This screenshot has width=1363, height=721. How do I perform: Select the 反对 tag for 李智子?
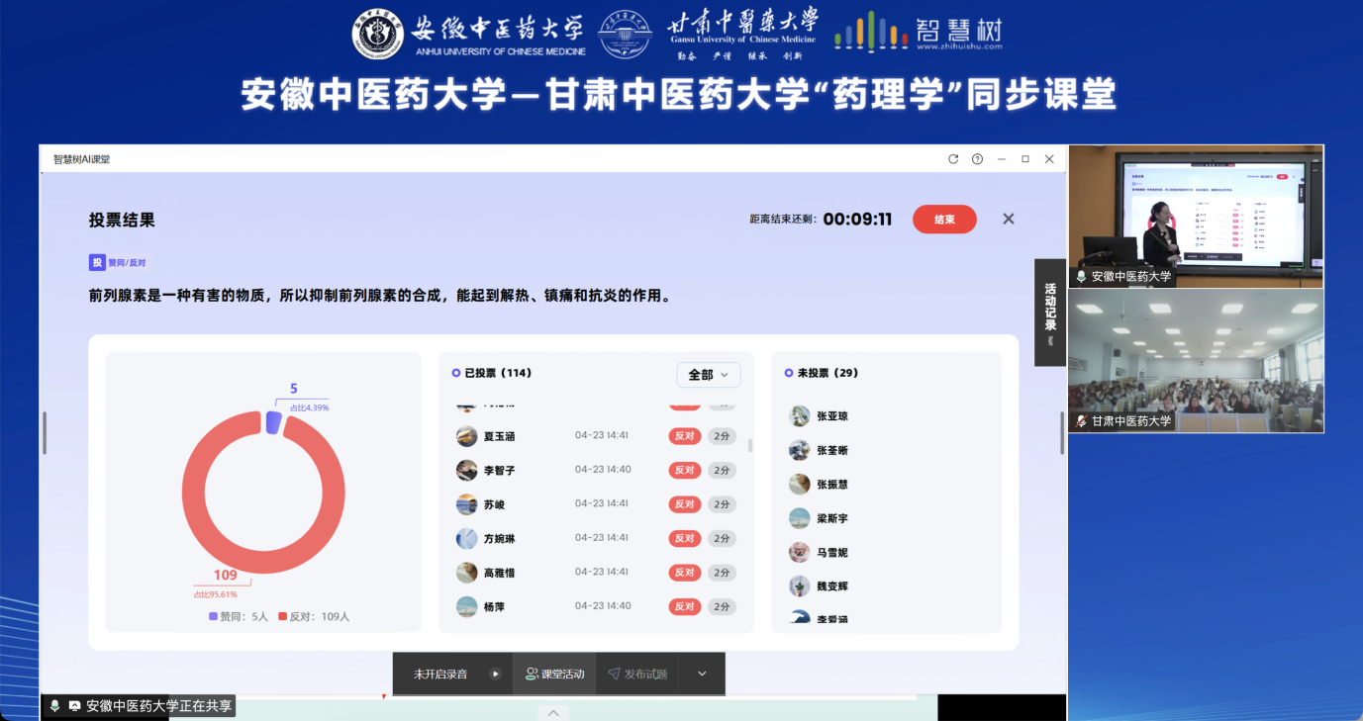(x=684, y=470)
